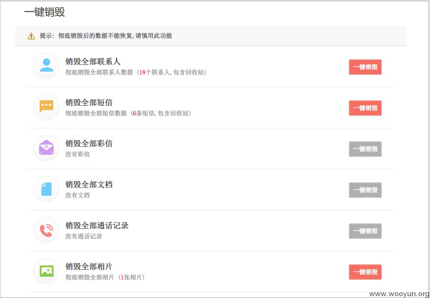Click the green photo picture icon
The height and width of the screenshot is (298, 430).
click(x=46, y=271)
